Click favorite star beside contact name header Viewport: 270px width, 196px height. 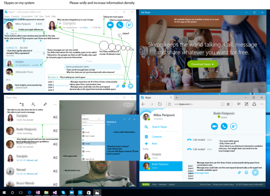point(60,23)
